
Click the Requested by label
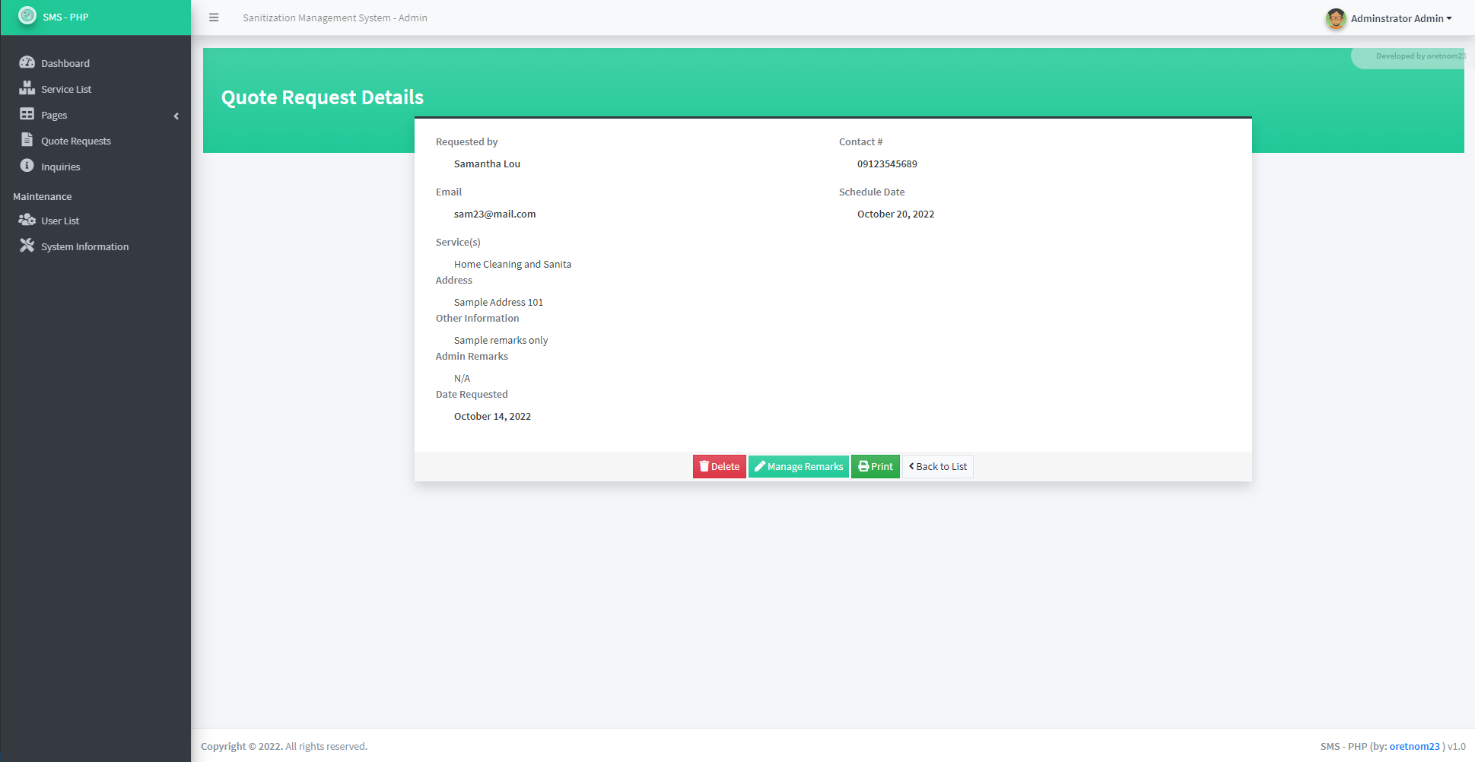tap(466, 141)
